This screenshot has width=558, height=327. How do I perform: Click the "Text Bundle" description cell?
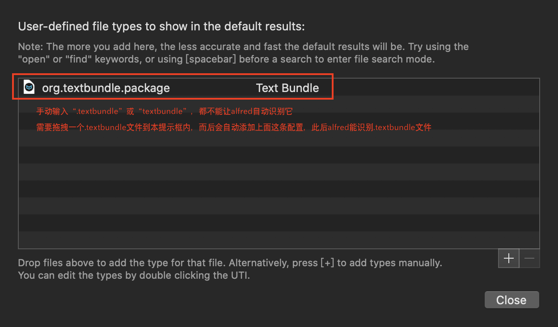tap(287, 88)
